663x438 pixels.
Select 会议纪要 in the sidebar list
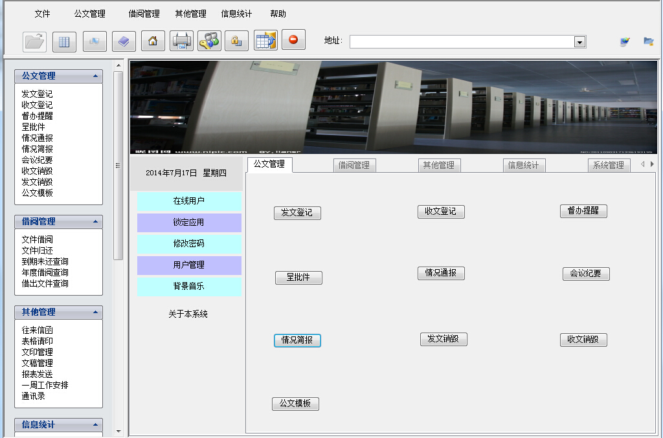[37, 160]
